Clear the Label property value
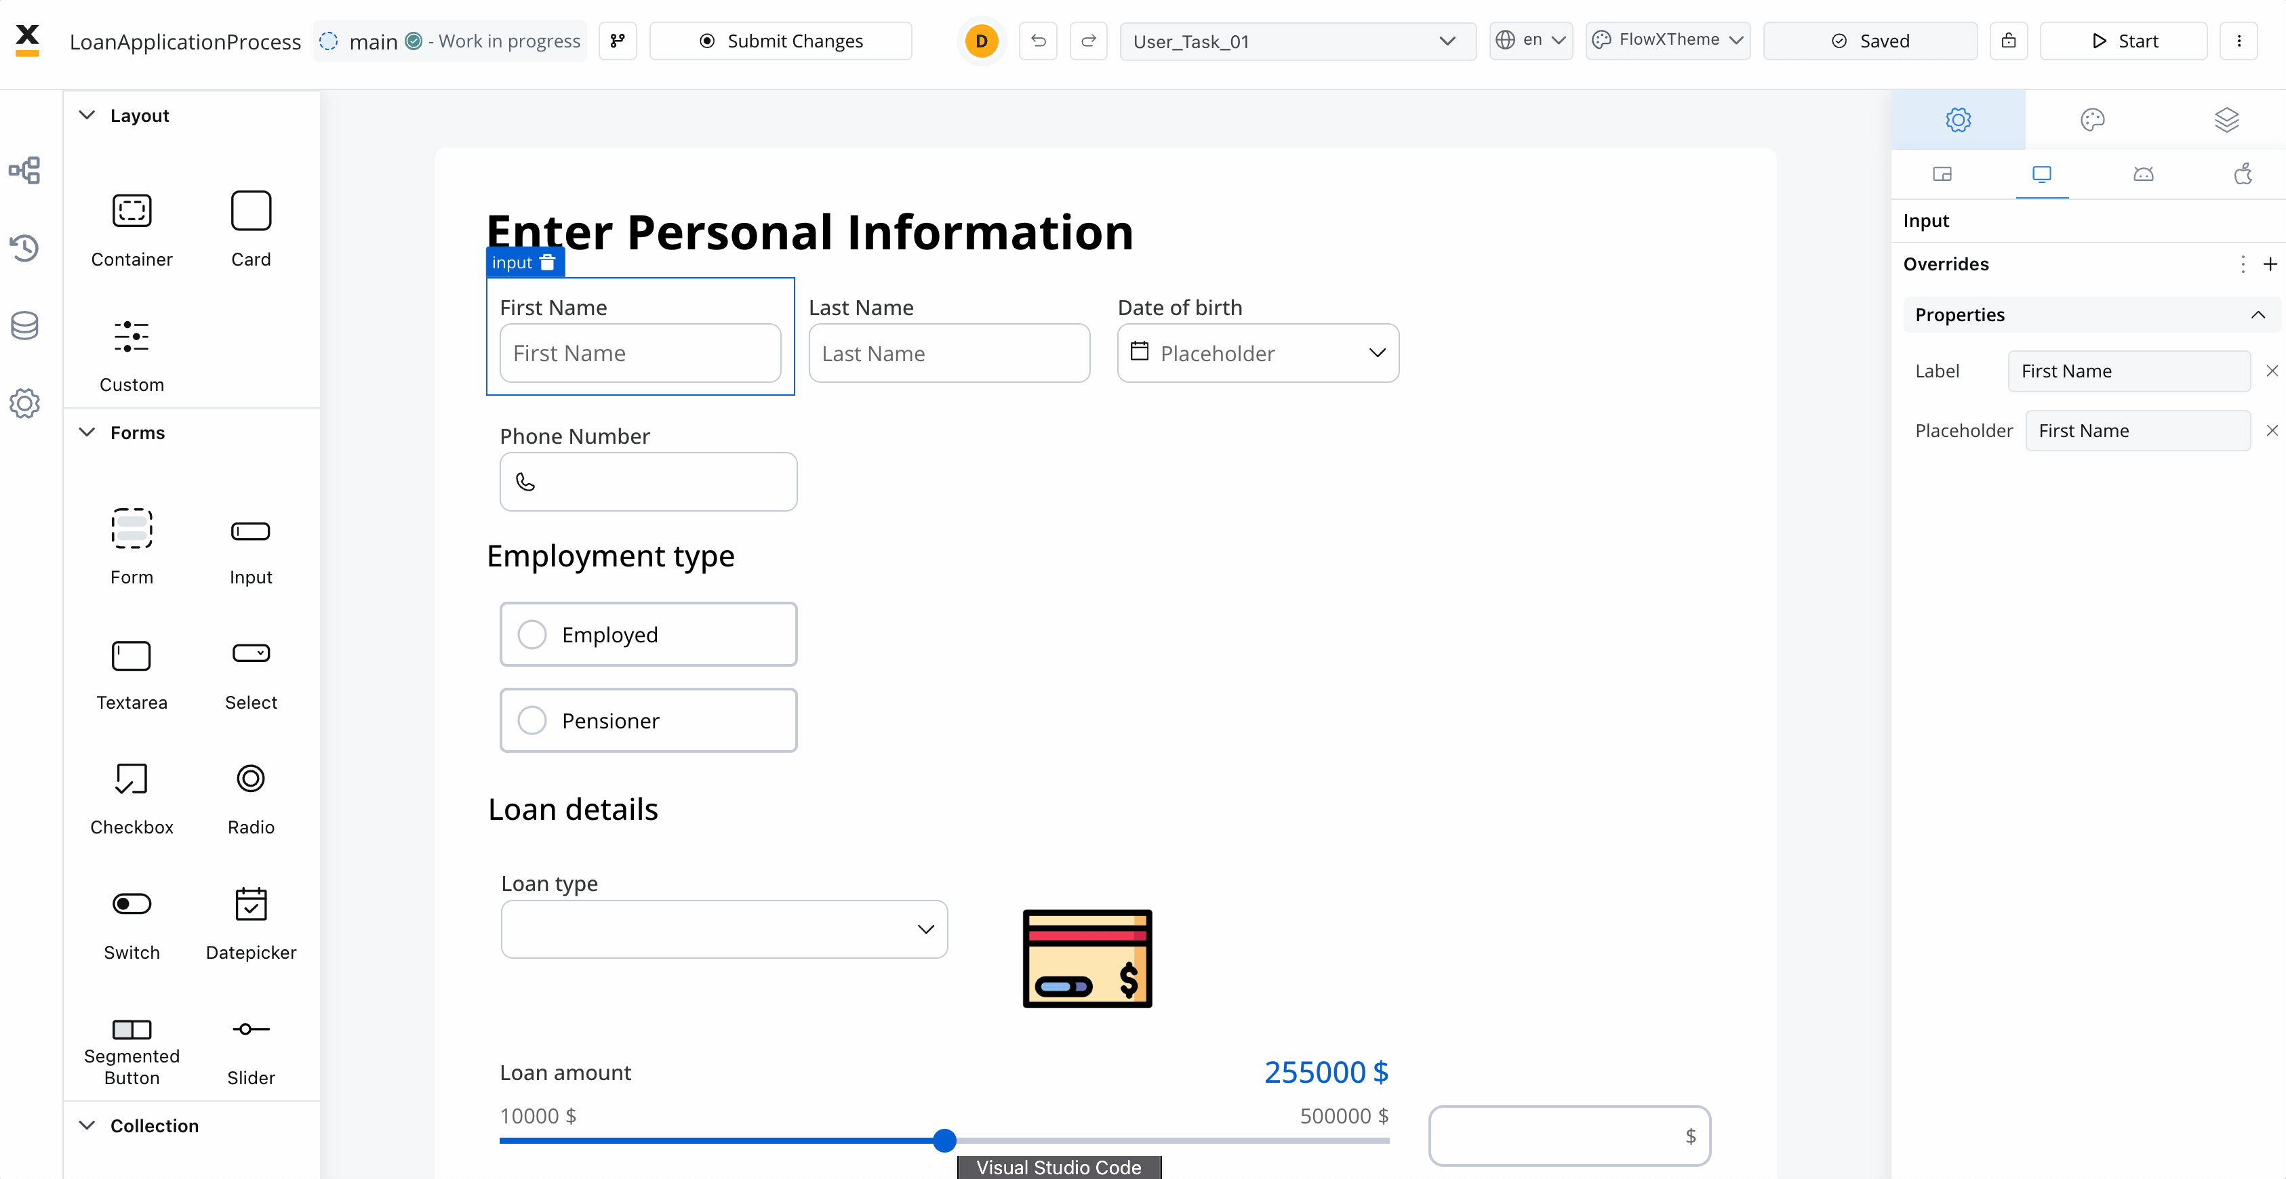Viewport: 2286px width, 1179px height. pos(2272,371)
